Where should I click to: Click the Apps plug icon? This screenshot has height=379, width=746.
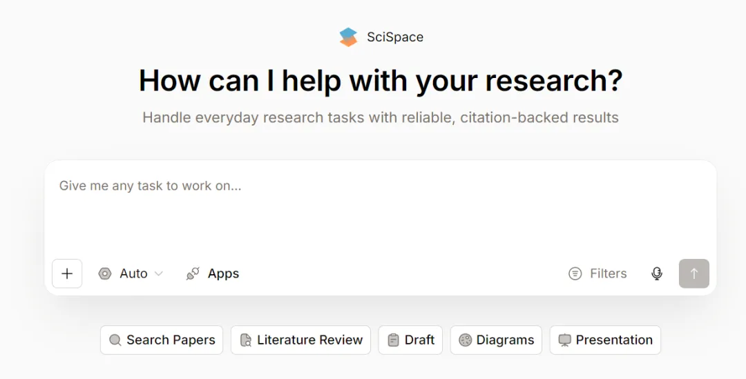[x=193, y=274]
